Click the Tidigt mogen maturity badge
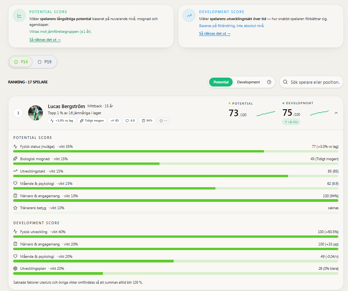 pos(92,121)
